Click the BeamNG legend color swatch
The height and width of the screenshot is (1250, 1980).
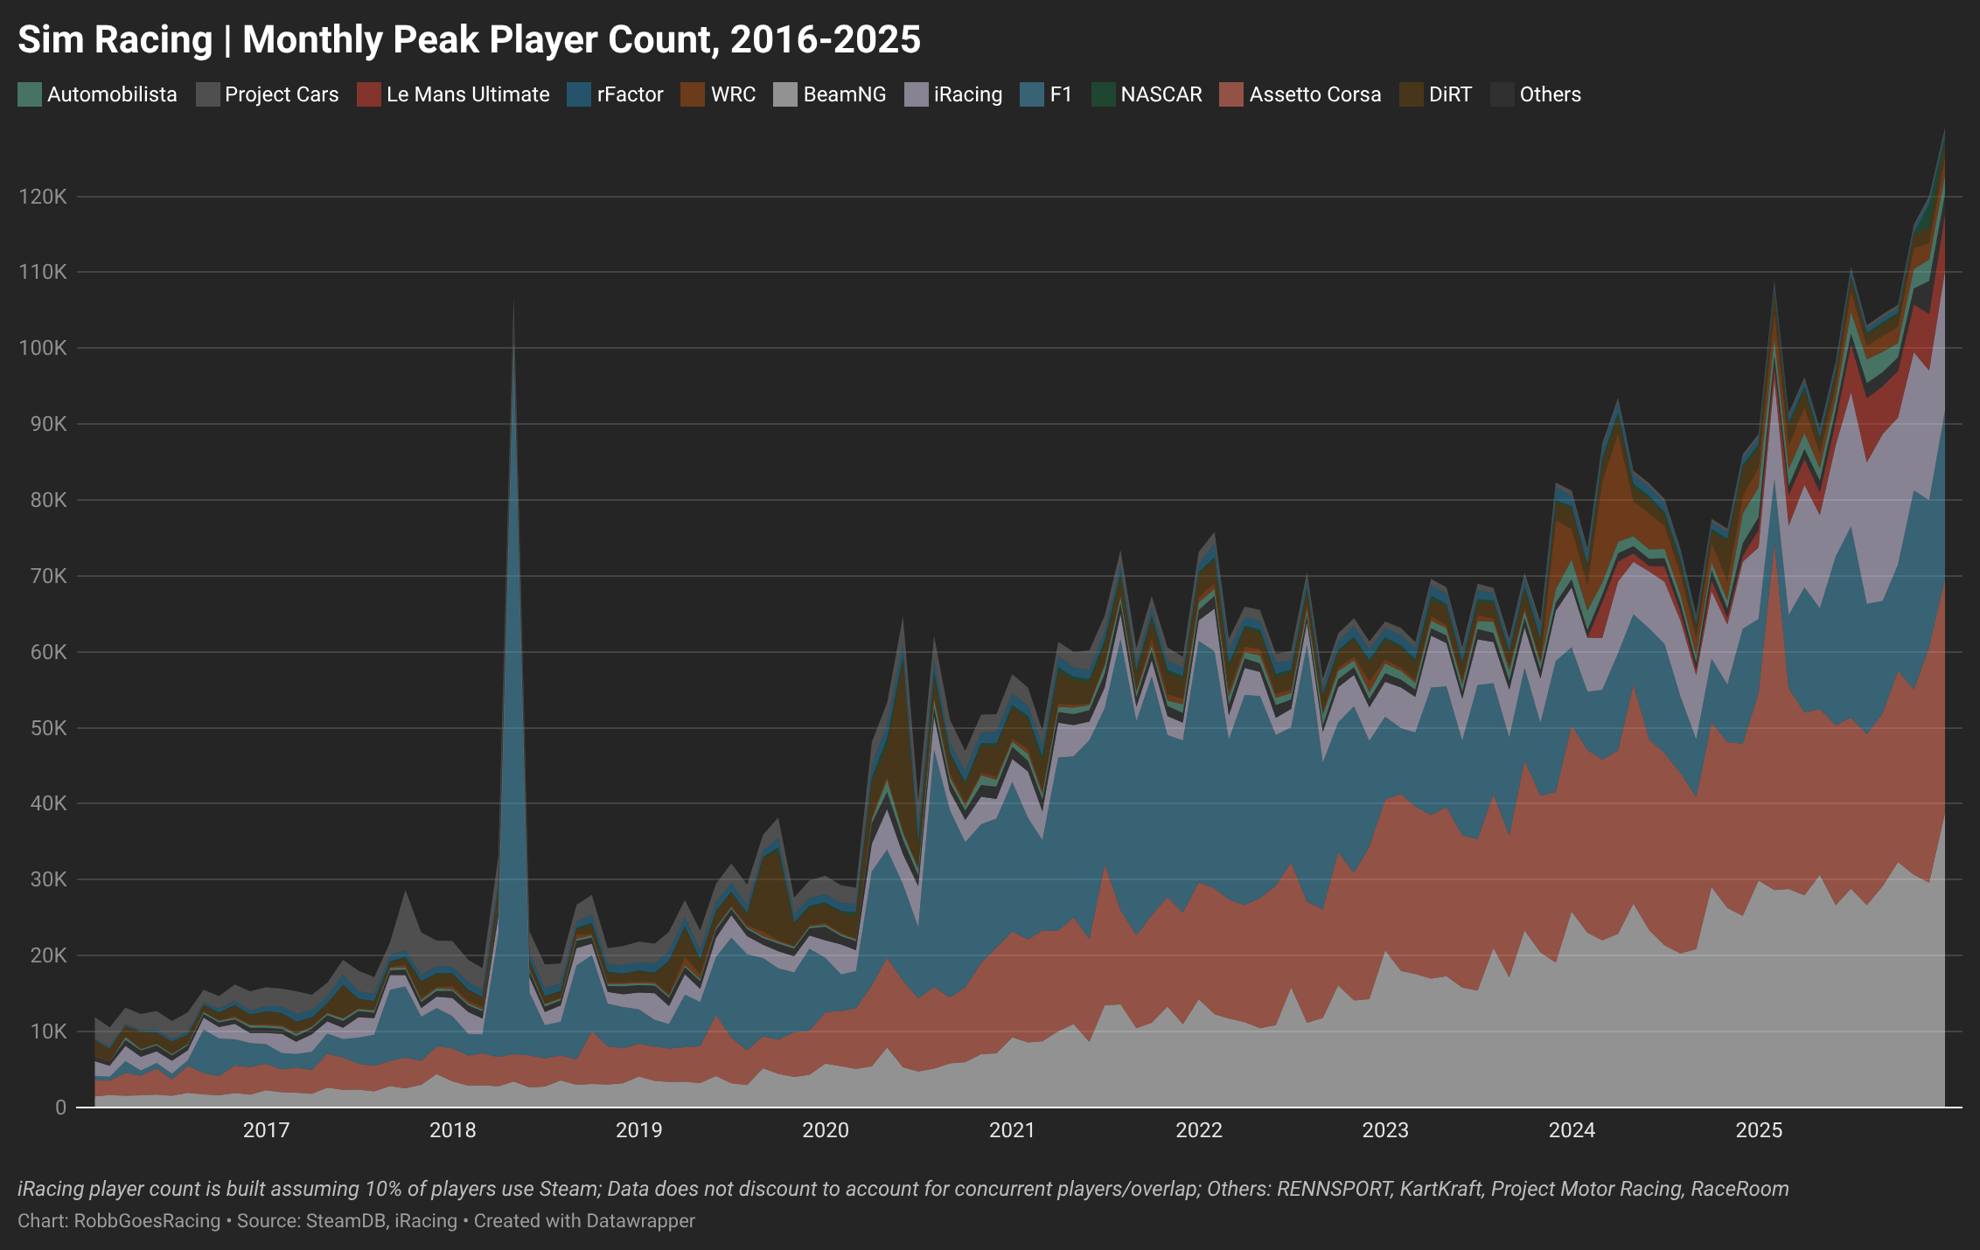(x=785, y=94)
